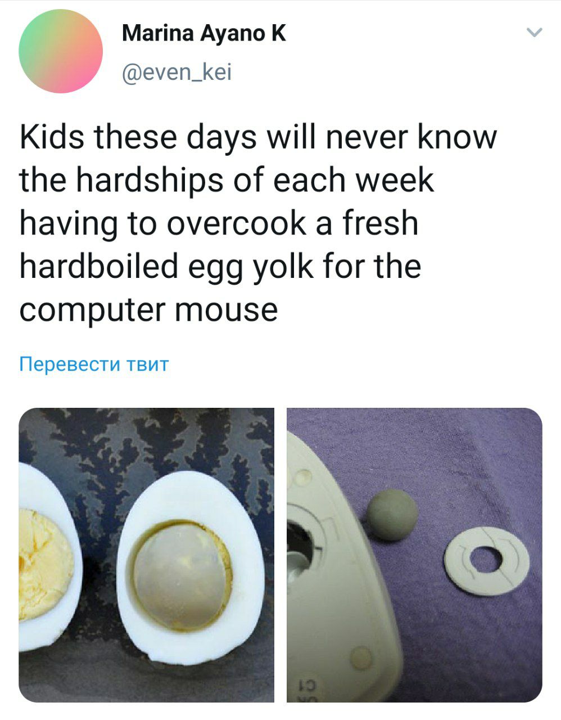Open the gradient profile avatar
Image resolution: width=561 pixels, height=720 pixels.
61,51
